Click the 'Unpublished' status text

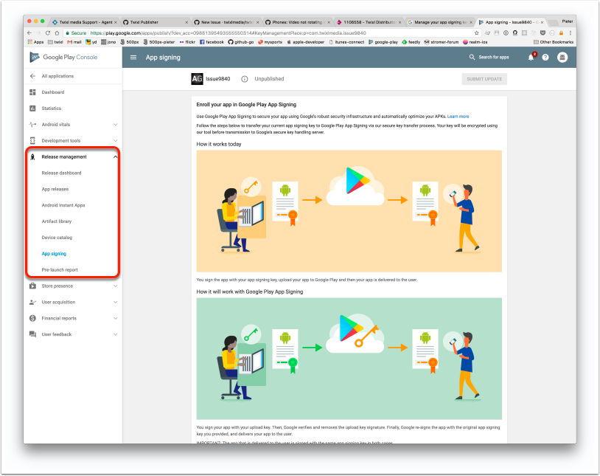[269, 79]
